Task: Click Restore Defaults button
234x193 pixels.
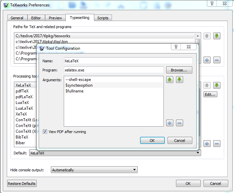Action: point(22,184)
